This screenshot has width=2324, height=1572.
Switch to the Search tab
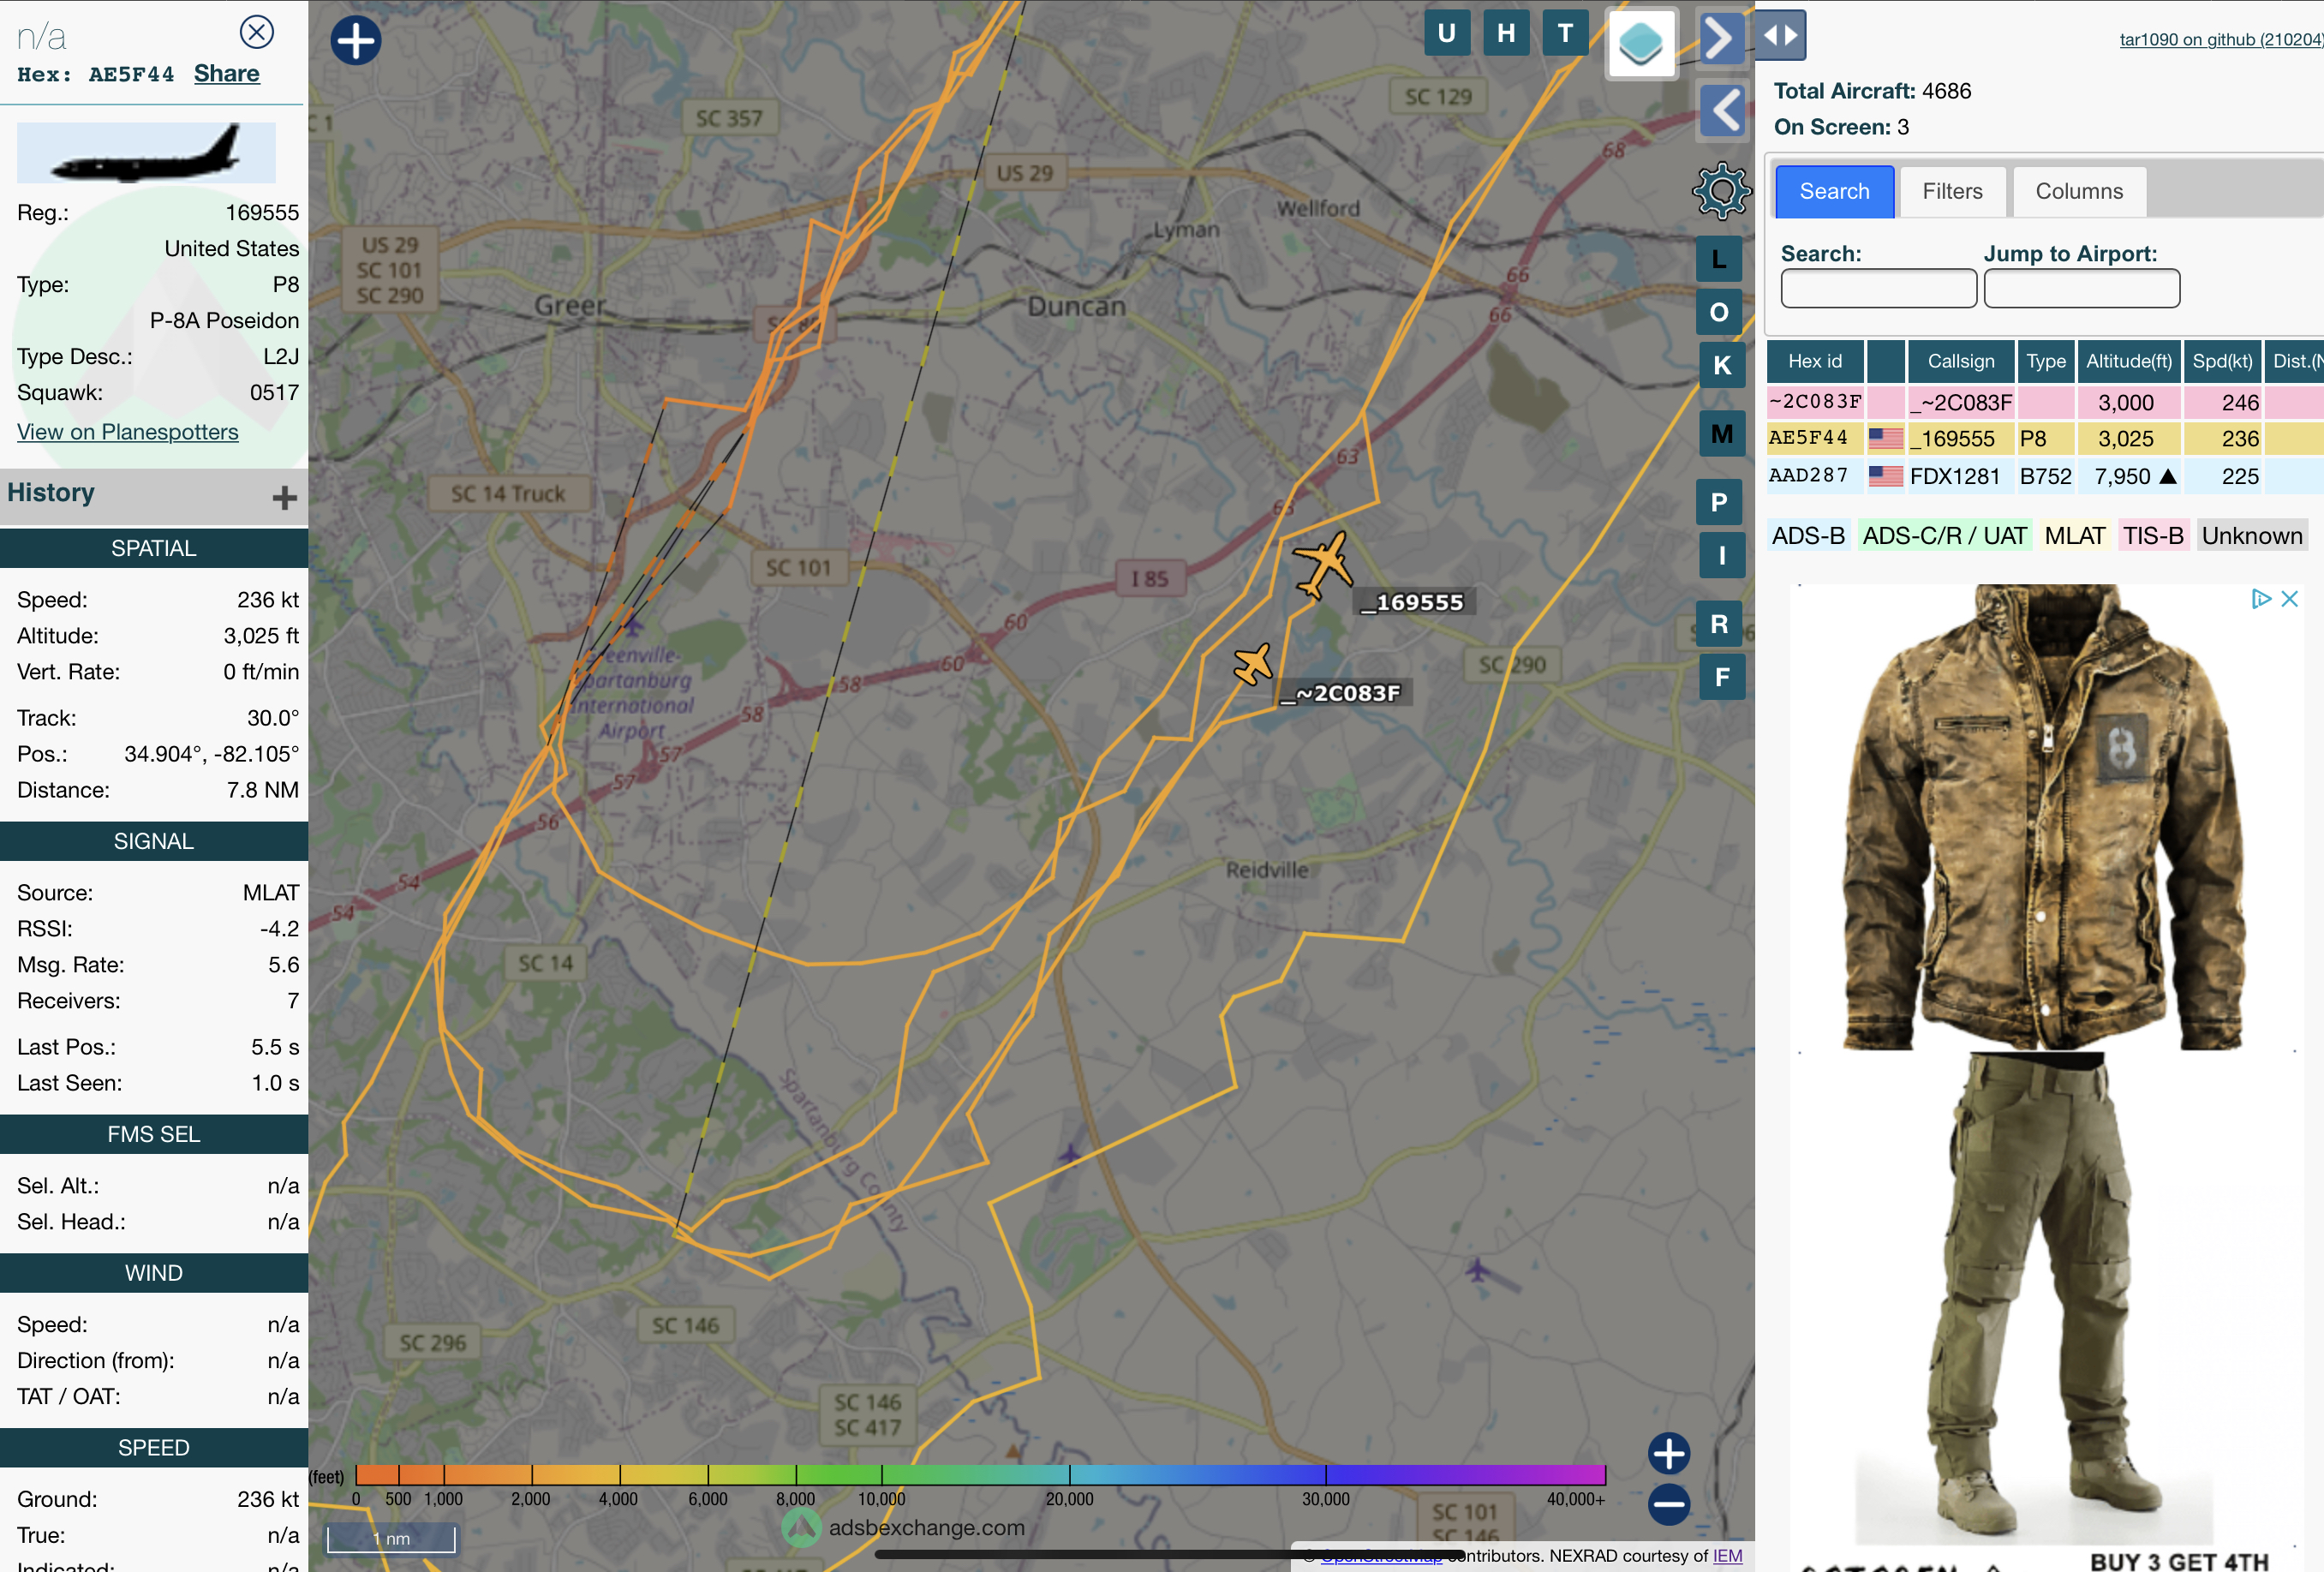tap(1834, 191)
